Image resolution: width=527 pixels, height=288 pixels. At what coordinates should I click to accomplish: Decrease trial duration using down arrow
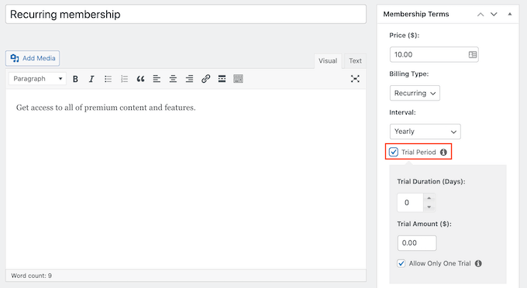[x=429, y=207]
